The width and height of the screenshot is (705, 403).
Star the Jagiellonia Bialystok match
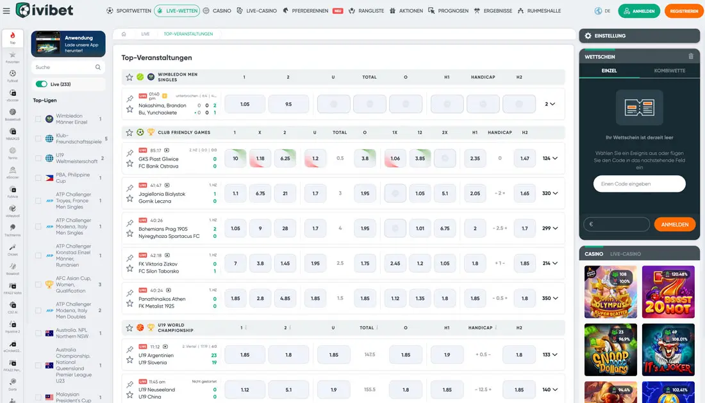130,198
